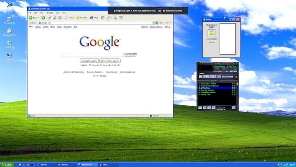Click the green Forward arrow in Internet Explorer
Viewport: 296px width, 167px height.
(x=43, y=18)
